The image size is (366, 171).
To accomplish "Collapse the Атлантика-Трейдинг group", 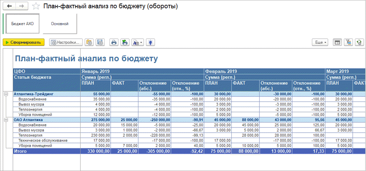I will (6, 94).
